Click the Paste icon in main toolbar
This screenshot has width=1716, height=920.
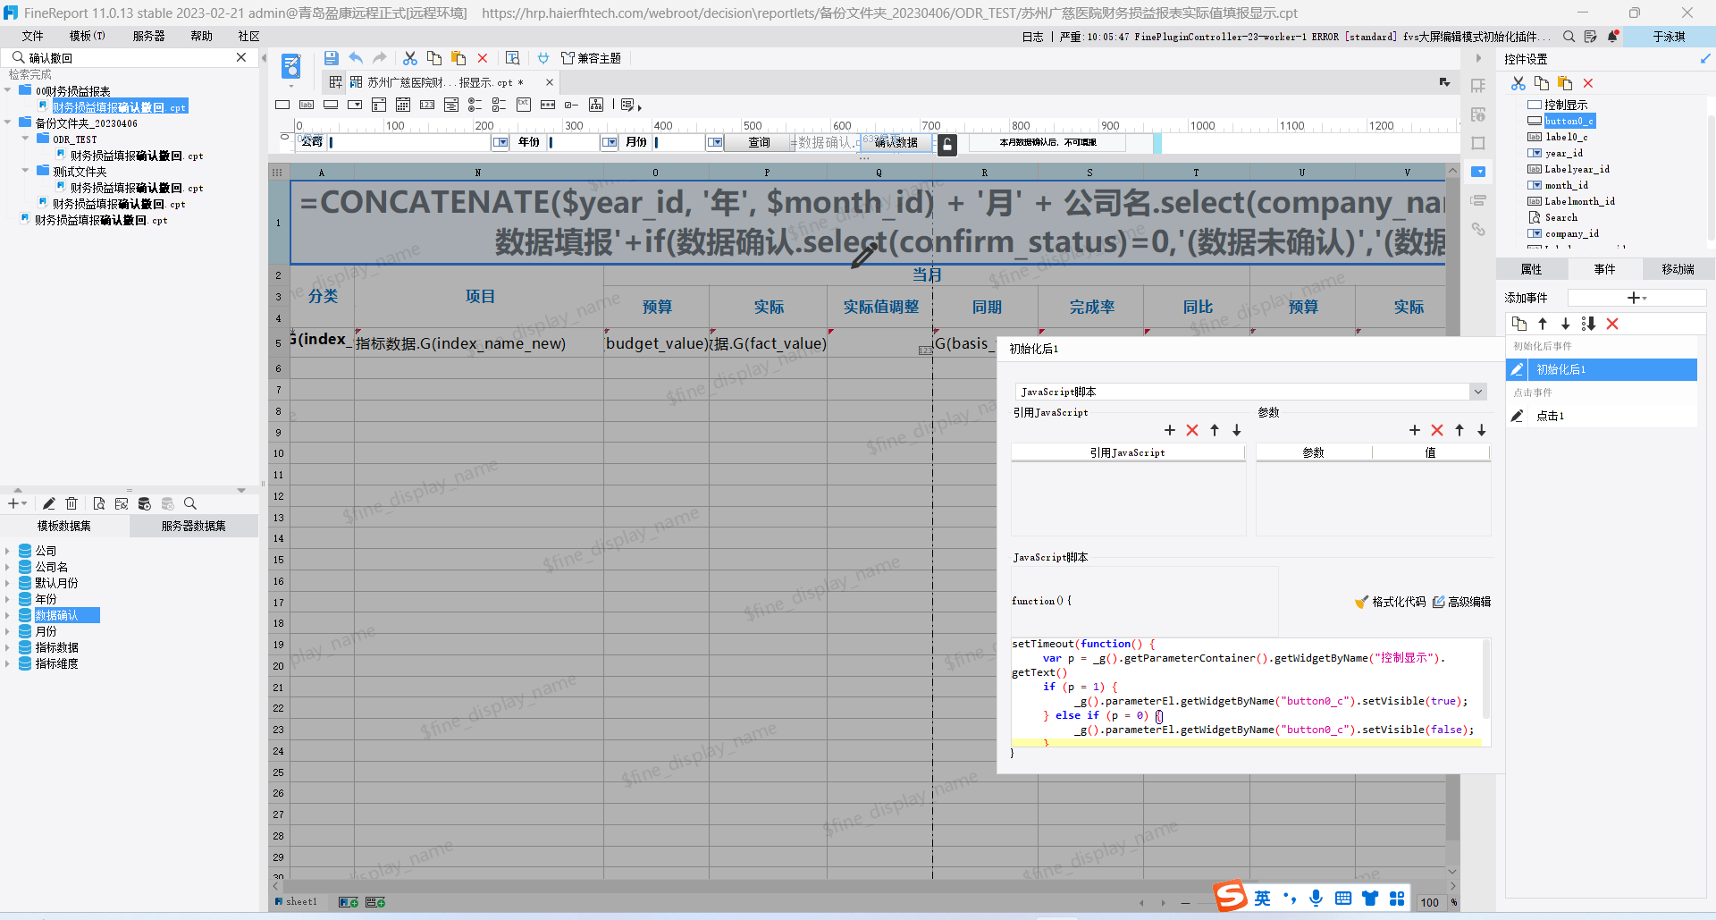point(458,58)
